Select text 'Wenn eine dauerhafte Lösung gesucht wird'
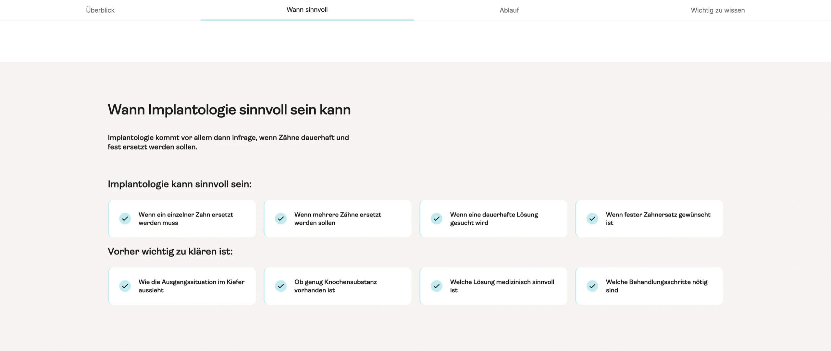 [x=494, y=219]
